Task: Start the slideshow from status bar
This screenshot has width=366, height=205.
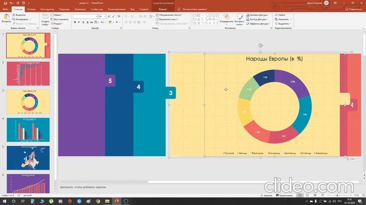Action: pyautogui.click(x=323, y=195)
